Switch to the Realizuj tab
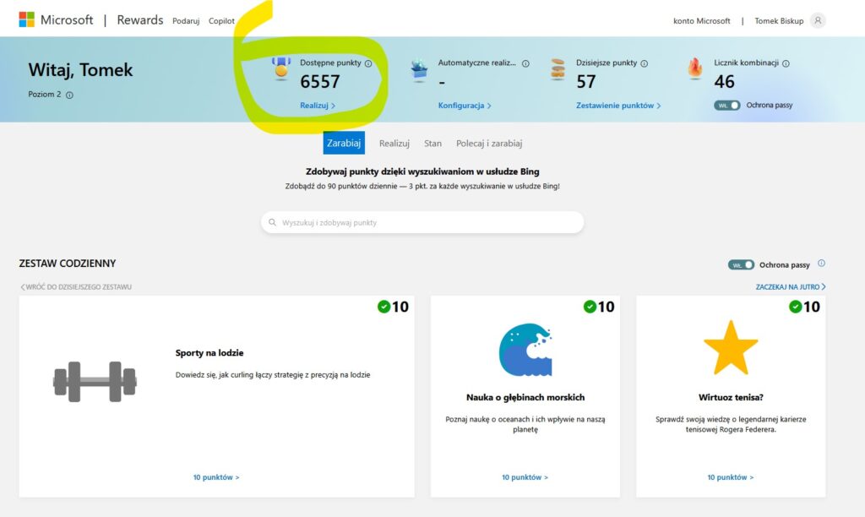Image resolution: width=865 pixels, height=517 pixels. [394, 144]
